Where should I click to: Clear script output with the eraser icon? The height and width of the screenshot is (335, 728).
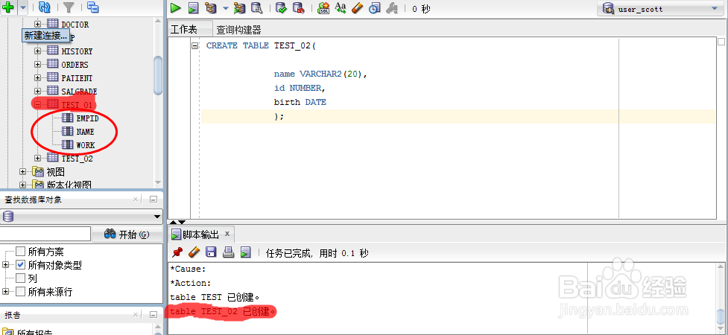194,252
